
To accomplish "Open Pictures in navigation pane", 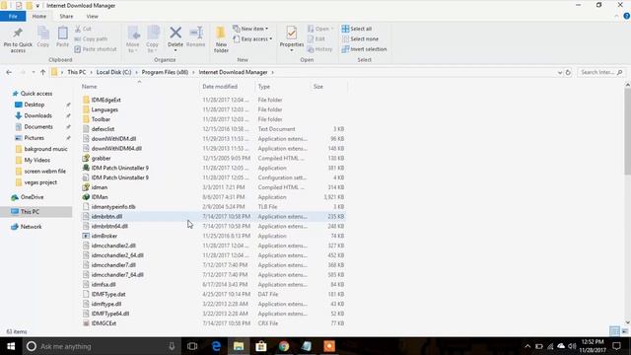I will [35, 138].
